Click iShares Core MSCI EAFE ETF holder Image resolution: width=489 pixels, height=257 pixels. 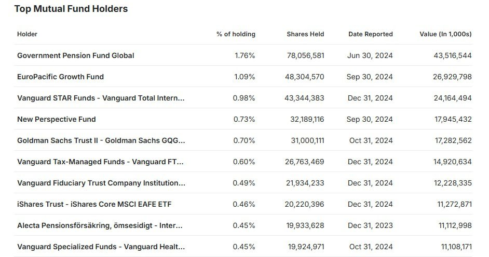point(94,204)
